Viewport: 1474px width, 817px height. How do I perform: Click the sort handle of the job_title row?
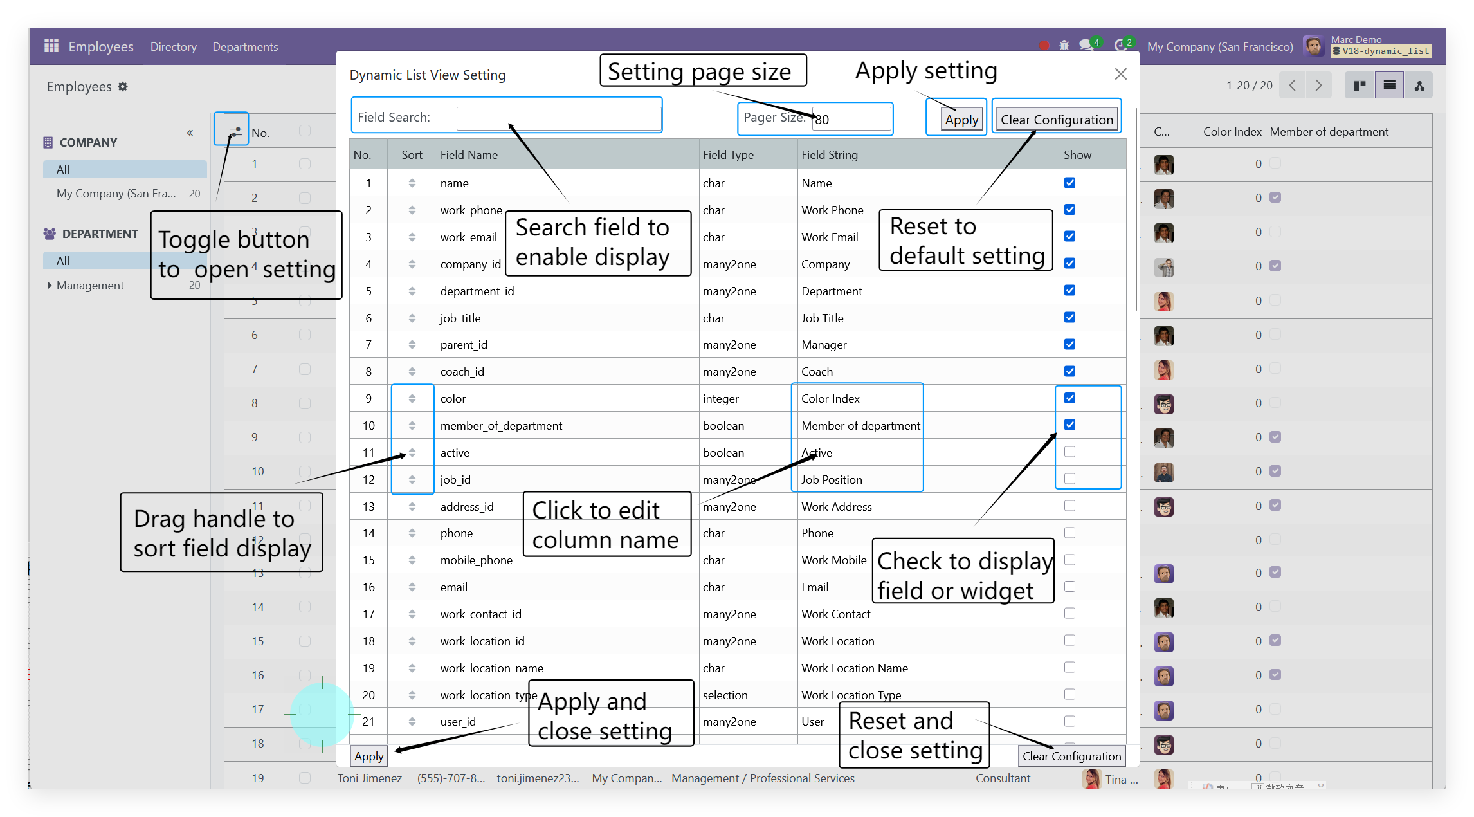click(412, 318)
